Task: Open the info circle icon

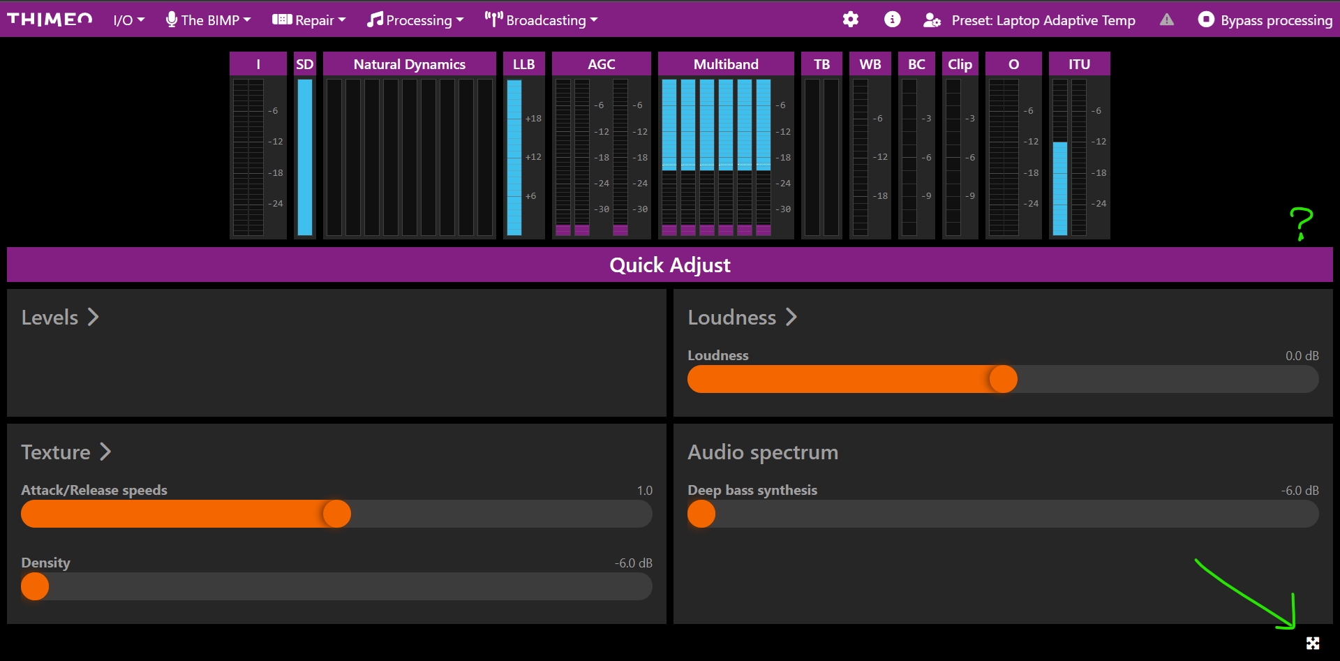Action: pyautogui.click(x=892, y=20)
